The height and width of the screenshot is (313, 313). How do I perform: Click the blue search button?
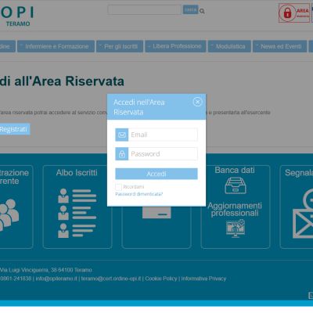coord(190,10)
